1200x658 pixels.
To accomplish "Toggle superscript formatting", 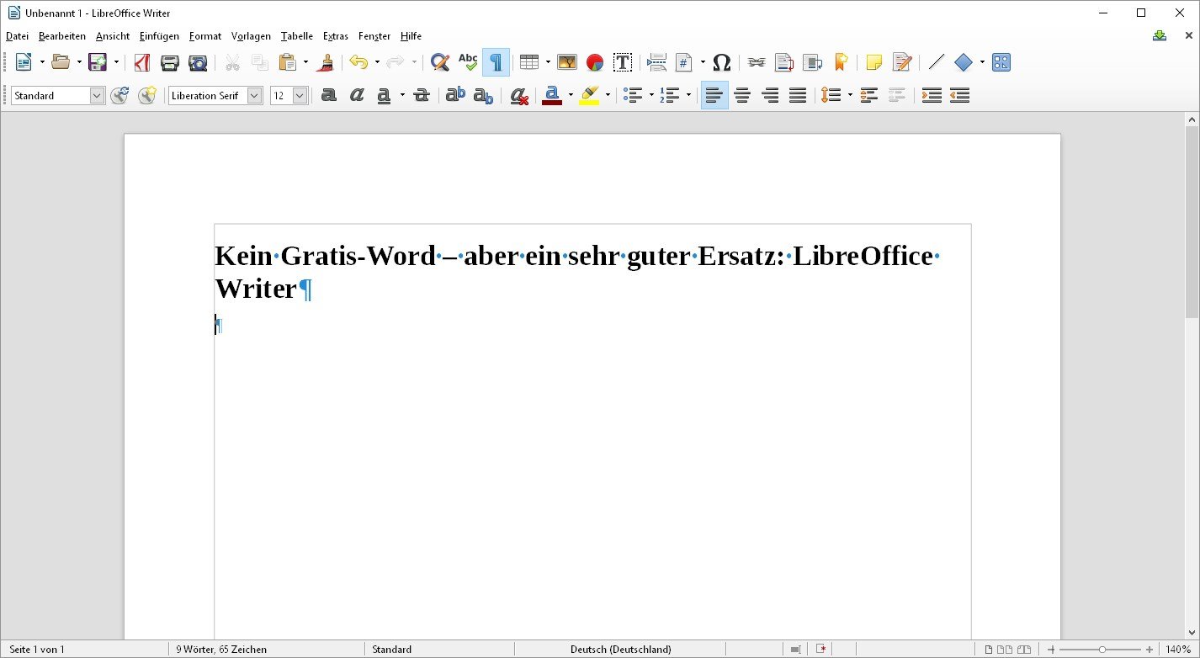I will (455, 96).
